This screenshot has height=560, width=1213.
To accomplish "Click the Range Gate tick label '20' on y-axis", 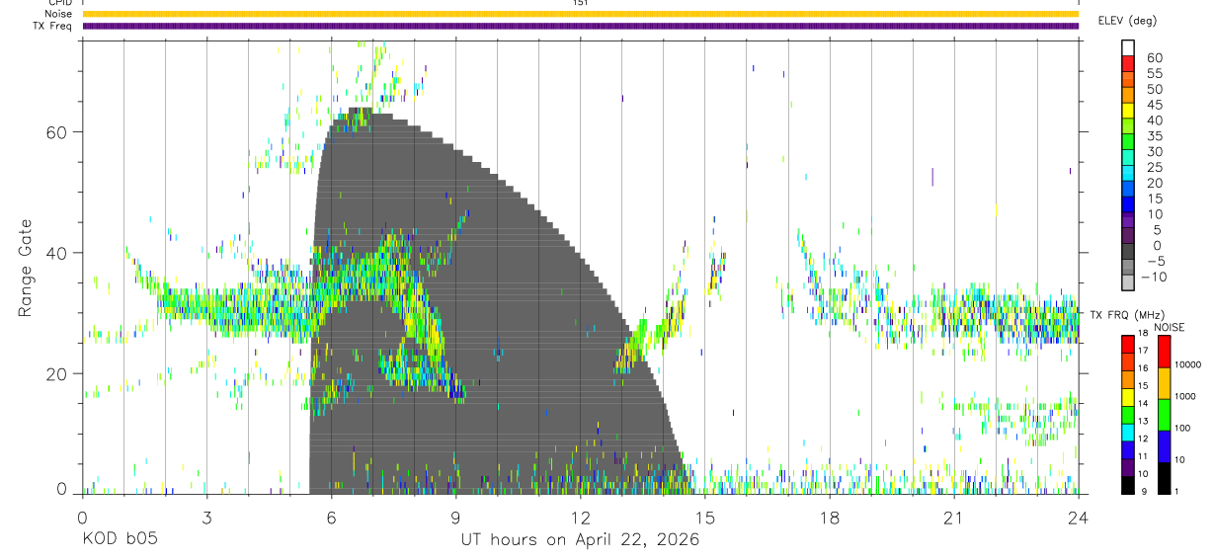I will [57, 373].
